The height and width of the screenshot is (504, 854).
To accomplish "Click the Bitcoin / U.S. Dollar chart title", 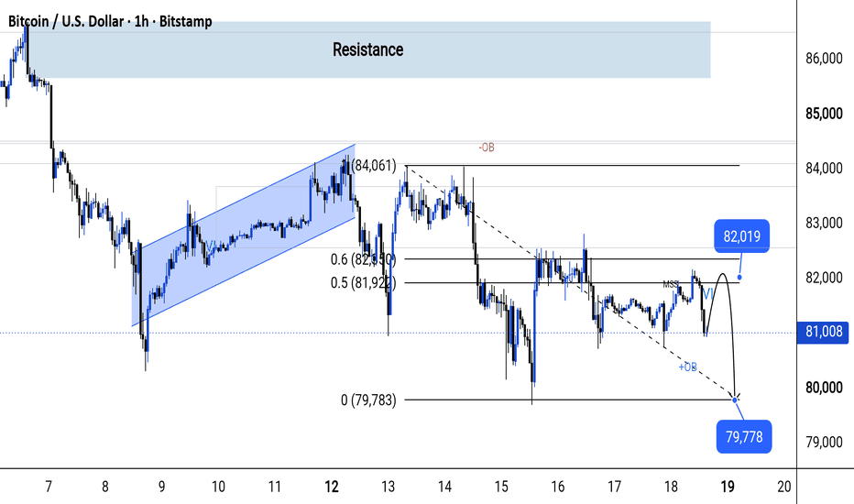I will click(110, 22).
